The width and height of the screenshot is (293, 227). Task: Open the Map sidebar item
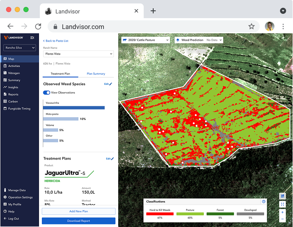(x=19, y=59)
